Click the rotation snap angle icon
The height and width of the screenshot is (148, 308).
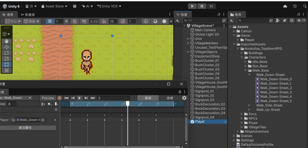click(104, 21)
